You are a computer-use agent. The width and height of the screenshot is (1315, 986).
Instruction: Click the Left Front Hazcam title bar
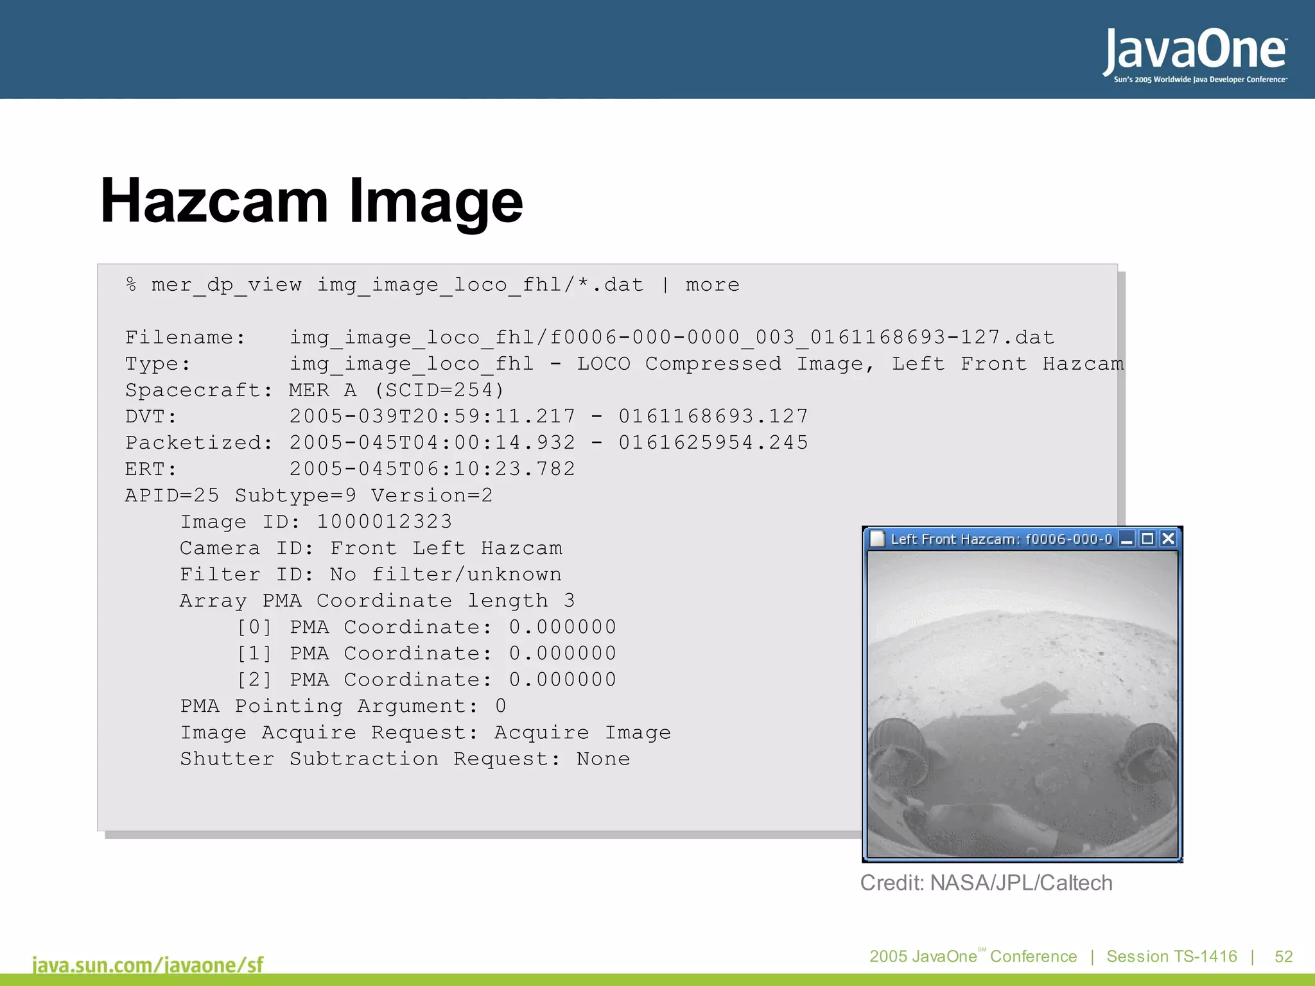click(1000, 539)
